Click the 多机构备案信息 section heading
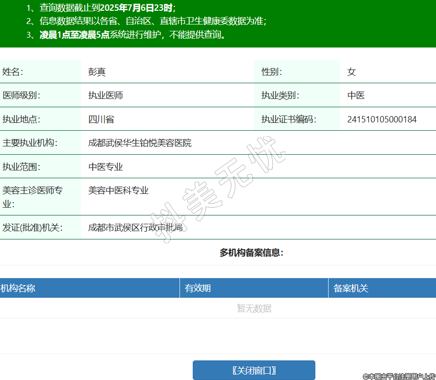 (251, 253)
